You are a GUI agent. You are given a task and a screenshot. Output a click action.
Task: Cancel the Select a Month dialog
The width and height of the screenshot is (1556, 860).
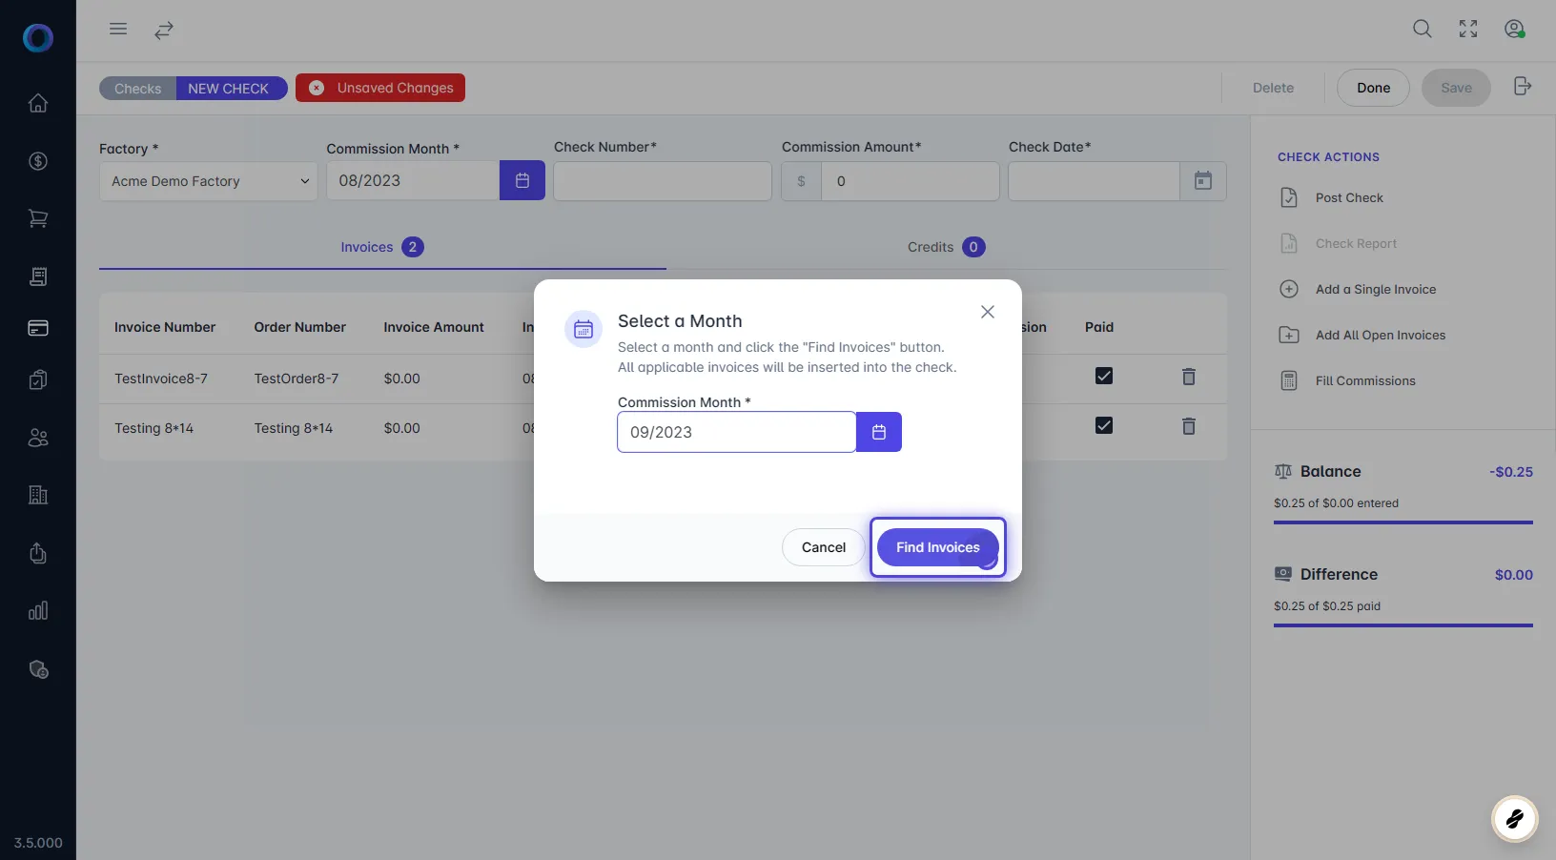point(823,547)
